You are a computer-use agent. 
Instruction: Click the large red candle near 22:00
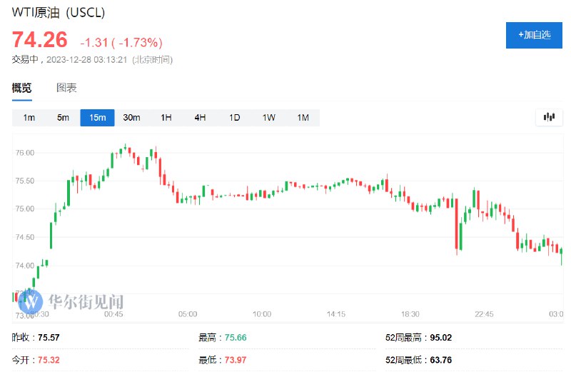tap(457, 225)
